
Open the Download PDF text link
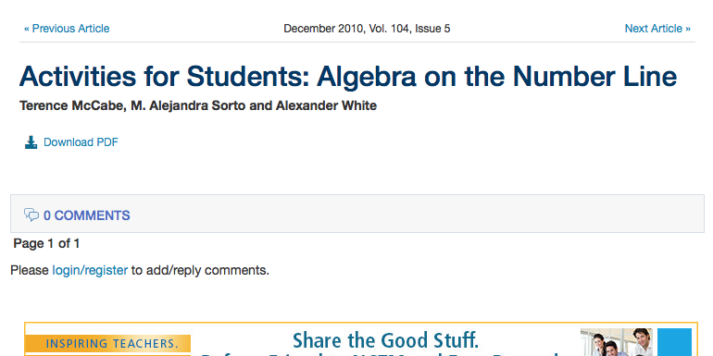coord(81,142)
